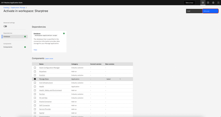
Task: Click the Asset Configuration Manager name
Action: [49, 68]
